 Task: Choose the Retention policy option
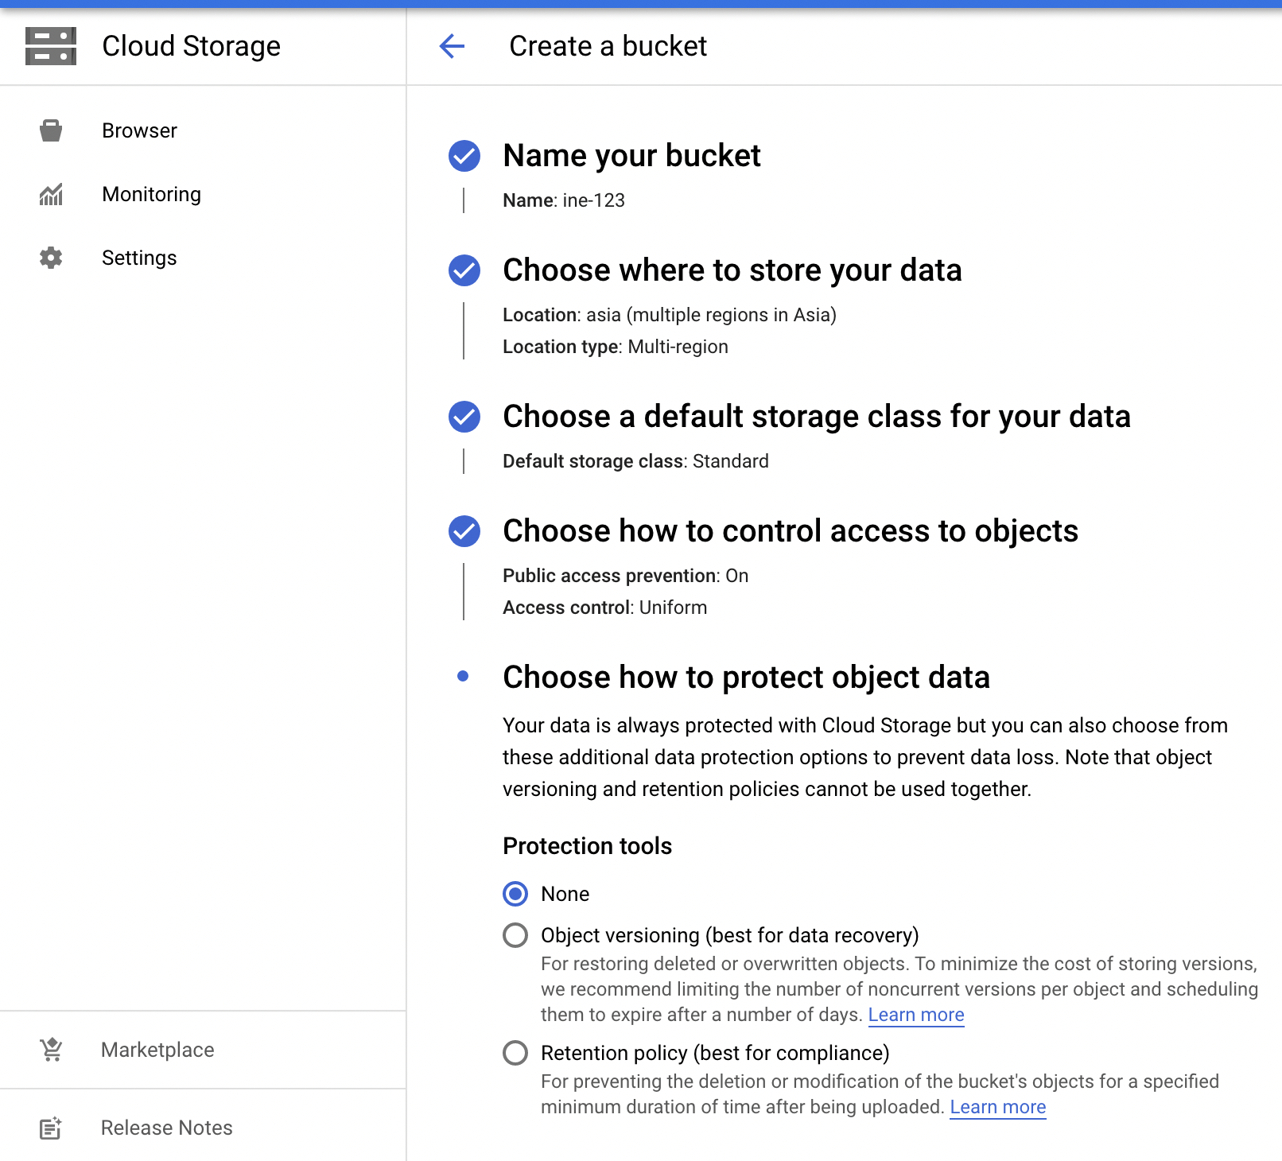tap(515, 1053)
